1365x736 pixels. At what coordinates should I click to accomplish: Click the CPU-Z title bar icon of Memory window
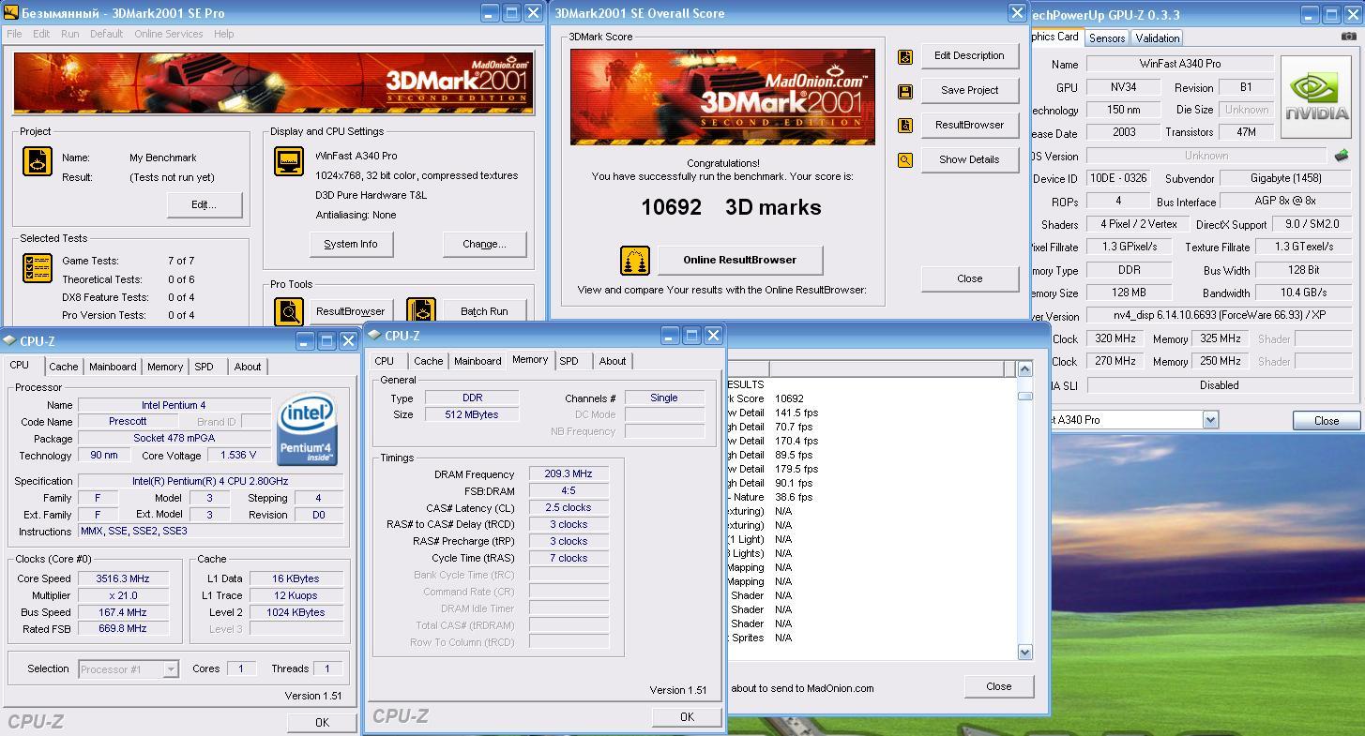click(x=374, y=336)
